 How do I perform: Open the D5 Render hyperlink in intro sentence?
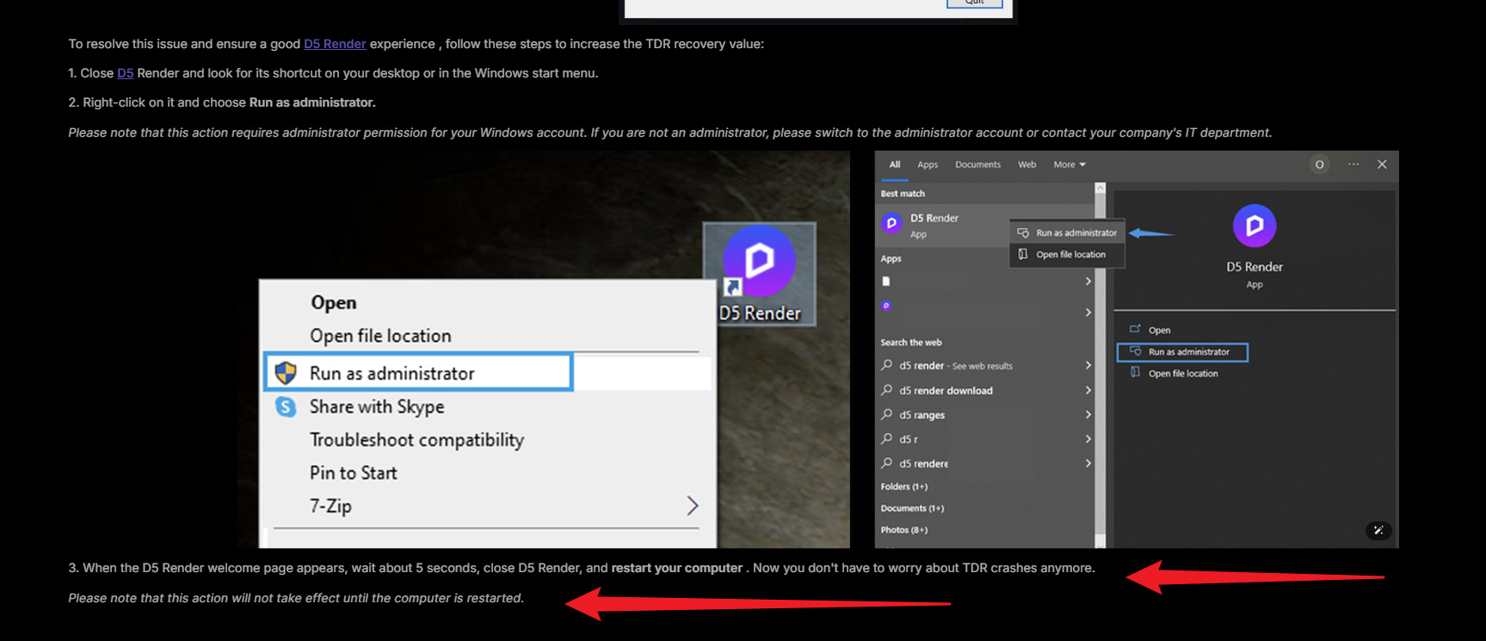335,44
